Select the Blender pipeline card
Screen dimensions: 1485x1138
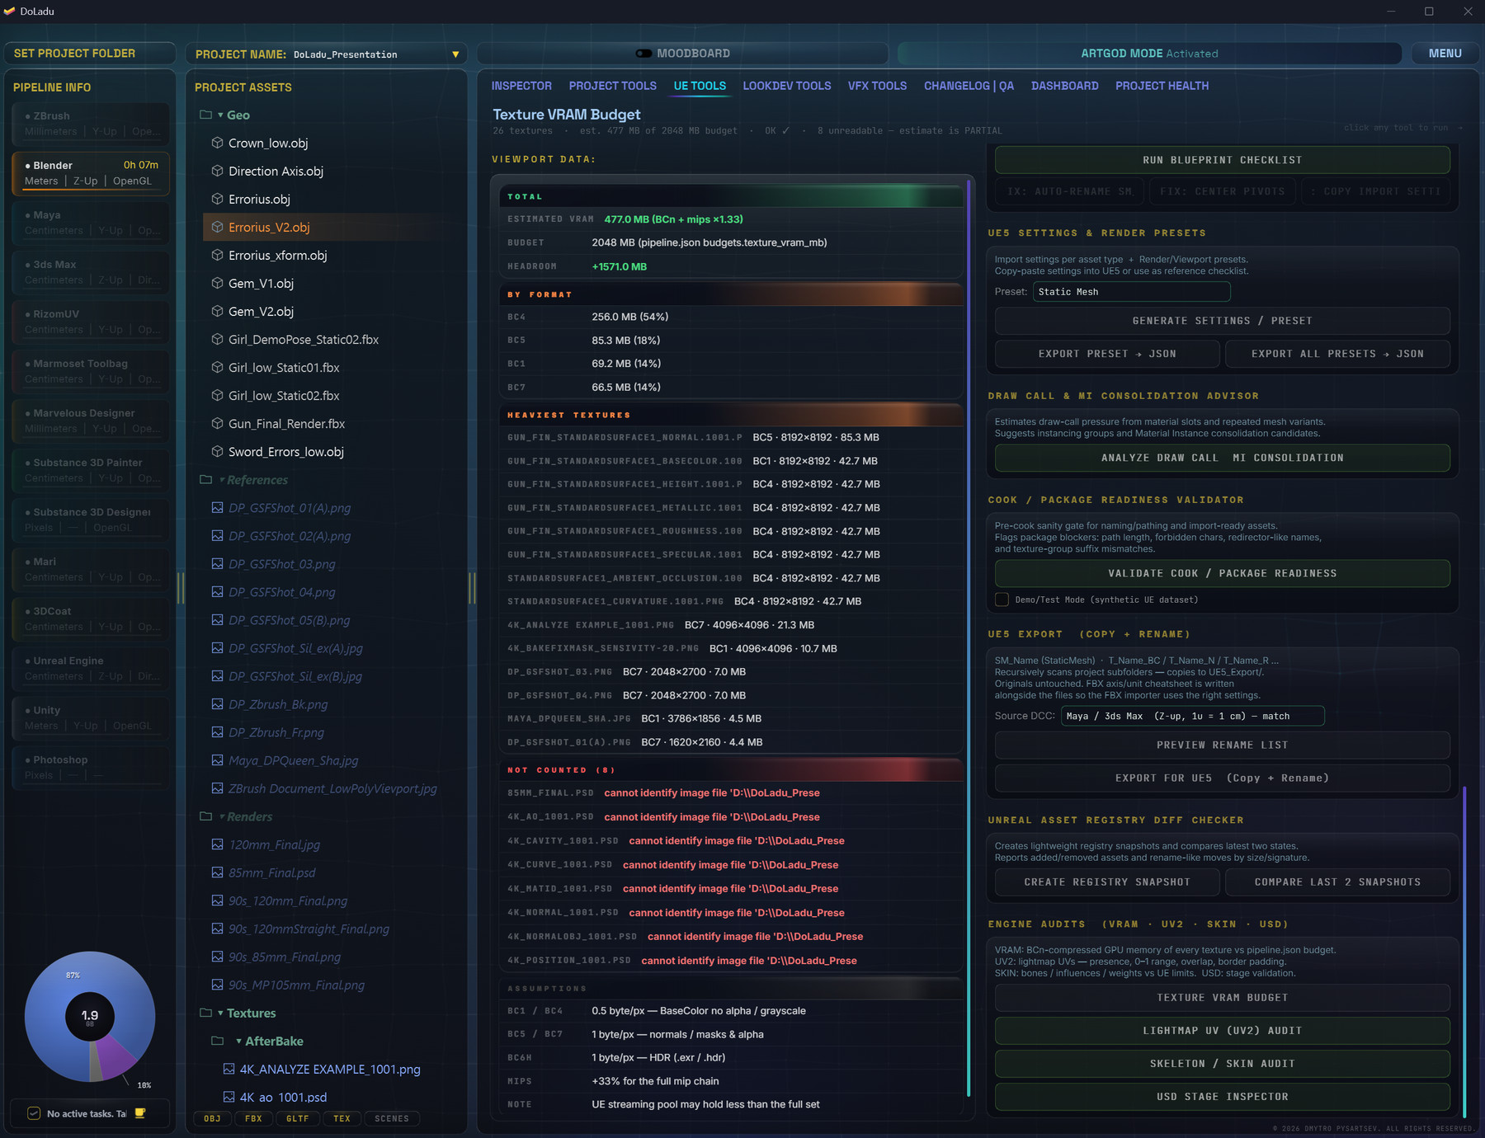pyautogui.click(x=91, y=173)
